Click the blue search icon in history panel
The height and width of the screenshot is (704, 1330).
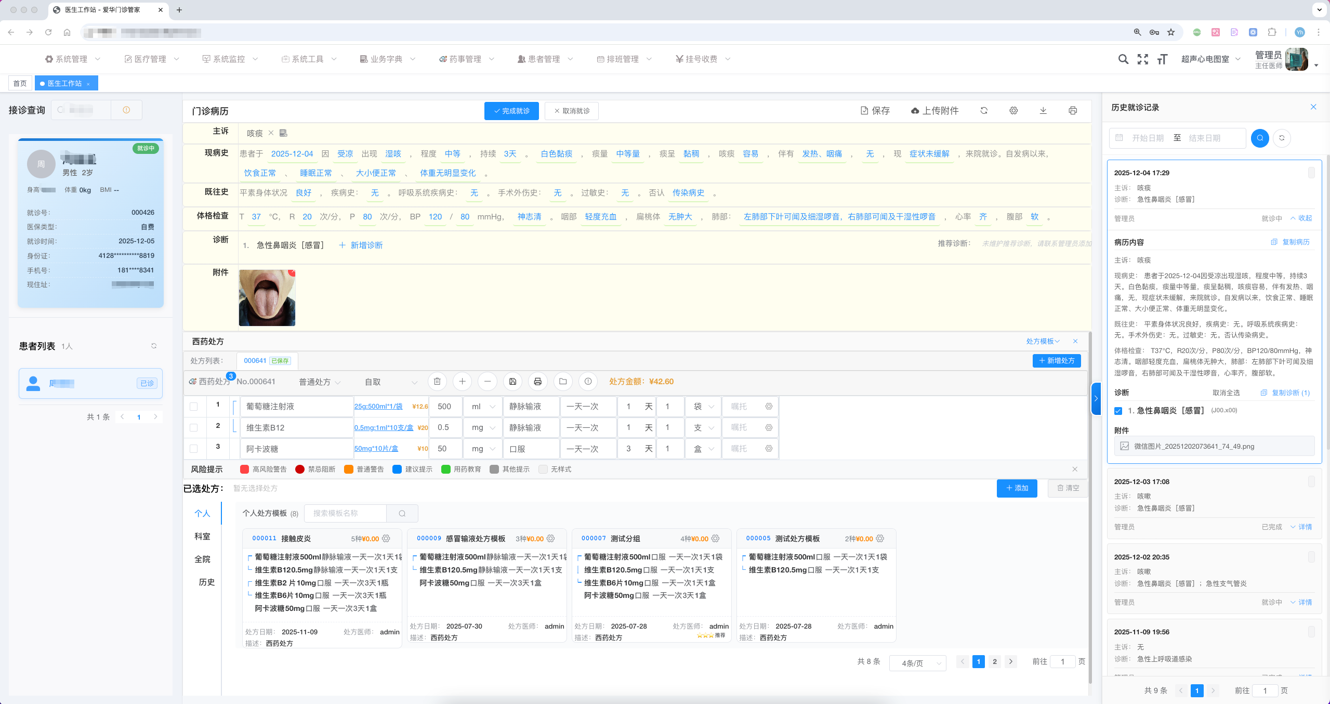[1260, 138]
